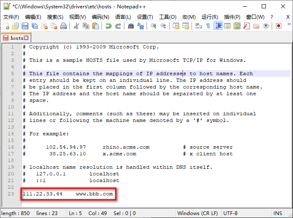
Task: Copy the selection with the Copy icon
Action: click(x=86, y=26)
